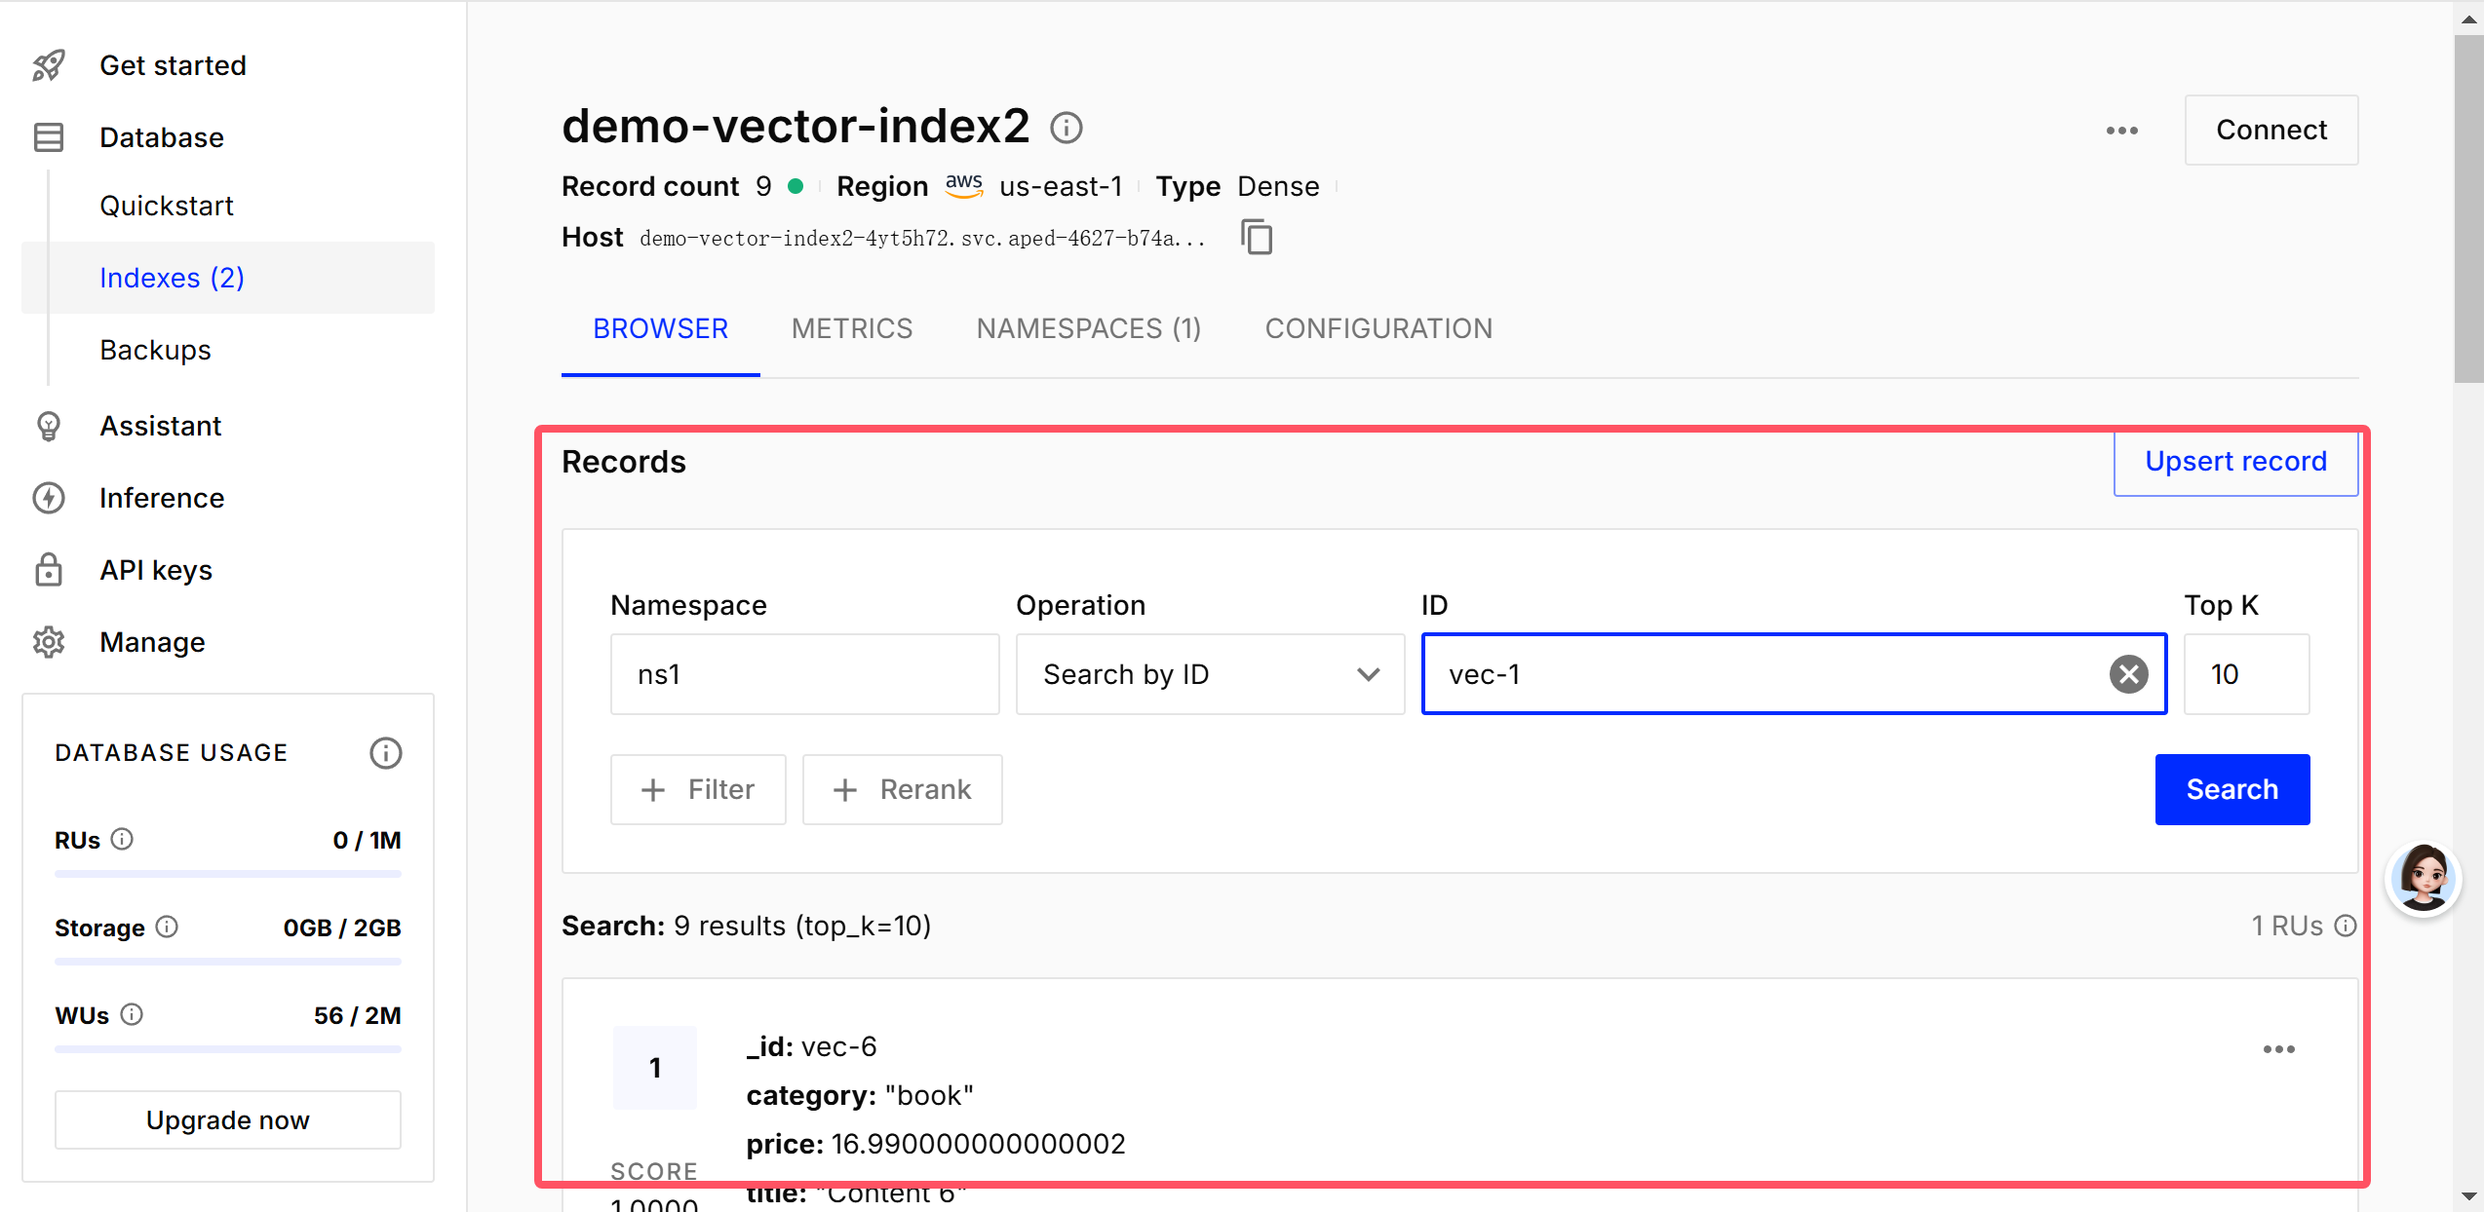Open the three-dot menu next to Connect
Image resolution: width=2484 pixels, height=1212 pixels.
tap(2121, 131)
